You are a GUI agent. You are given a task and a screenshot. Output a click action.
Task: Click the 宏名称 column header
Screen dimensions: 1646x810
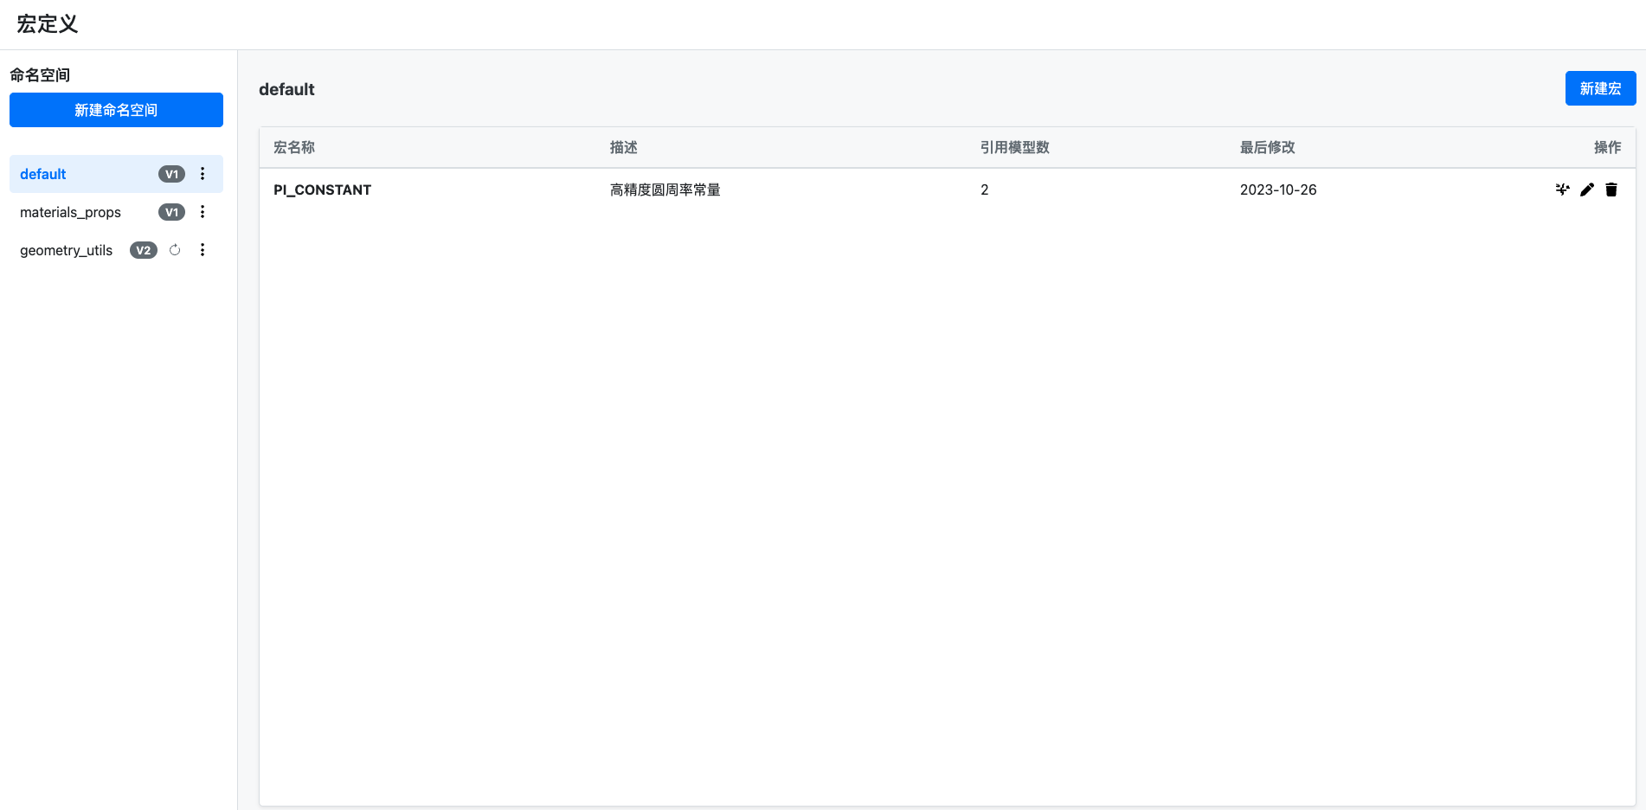pos(294,147)
